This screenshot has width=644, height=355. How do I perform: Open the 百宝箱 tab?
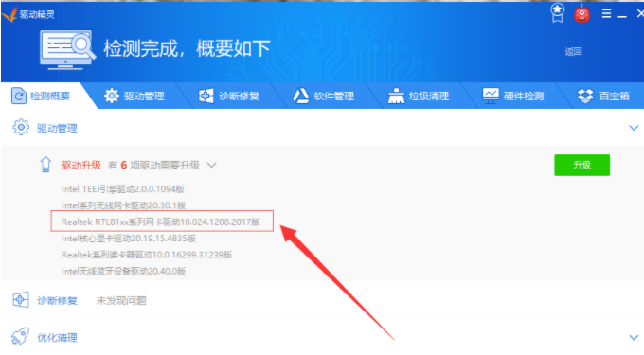pyautogui.click(x=603, y=96)
